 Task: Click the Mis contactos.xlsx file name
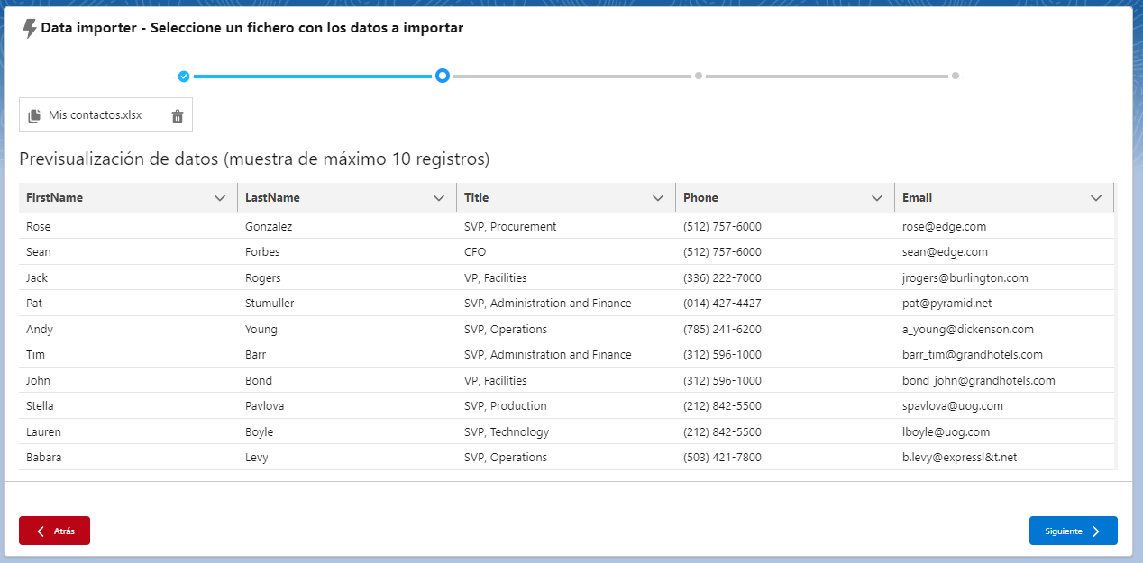tap(95, 115)
